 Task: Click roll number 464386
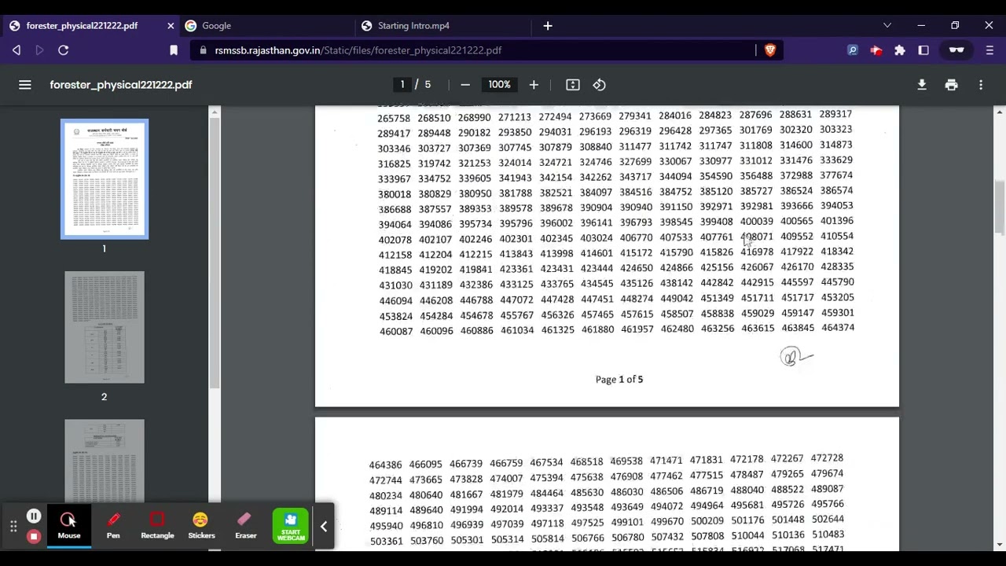pyautogui.click(x=385, y=465)
